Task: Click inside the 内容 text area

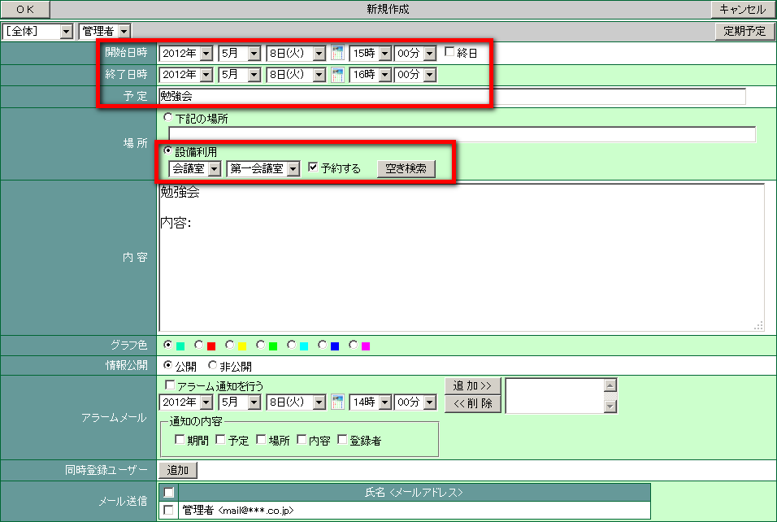Action: (x=462, y=257)
